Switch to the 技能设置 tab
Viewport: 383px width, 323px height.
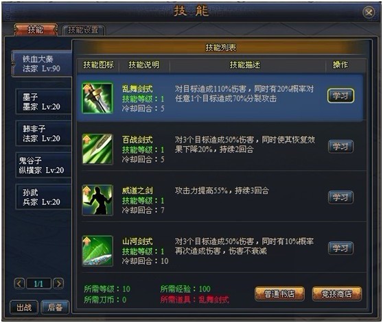tap(83, 30)
